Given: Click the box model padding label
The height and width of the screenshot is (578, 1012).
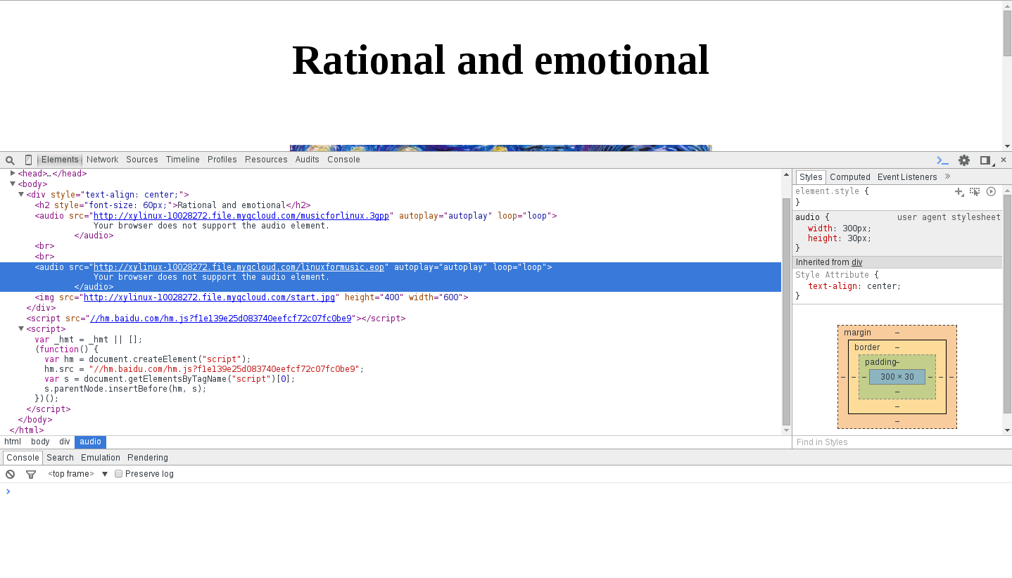Looking at the screenshot, I should pos(880,362).
